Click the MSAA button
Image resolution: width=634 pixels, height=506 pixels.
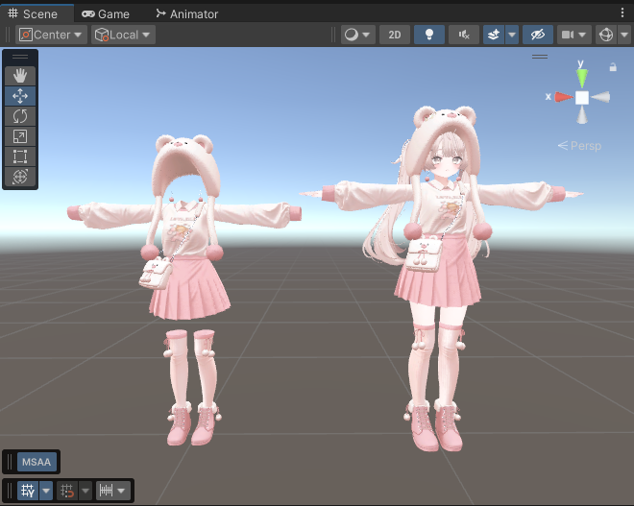point(37,462)
